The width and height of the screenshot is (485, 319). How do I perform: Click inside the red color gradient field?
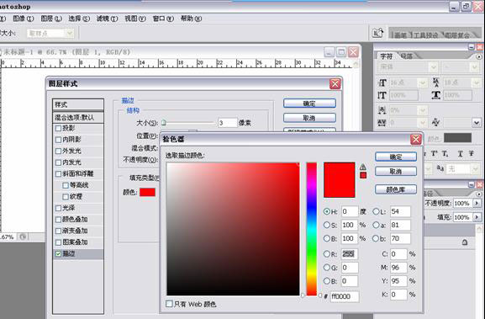pyautogui.click(x=233, y=229)
